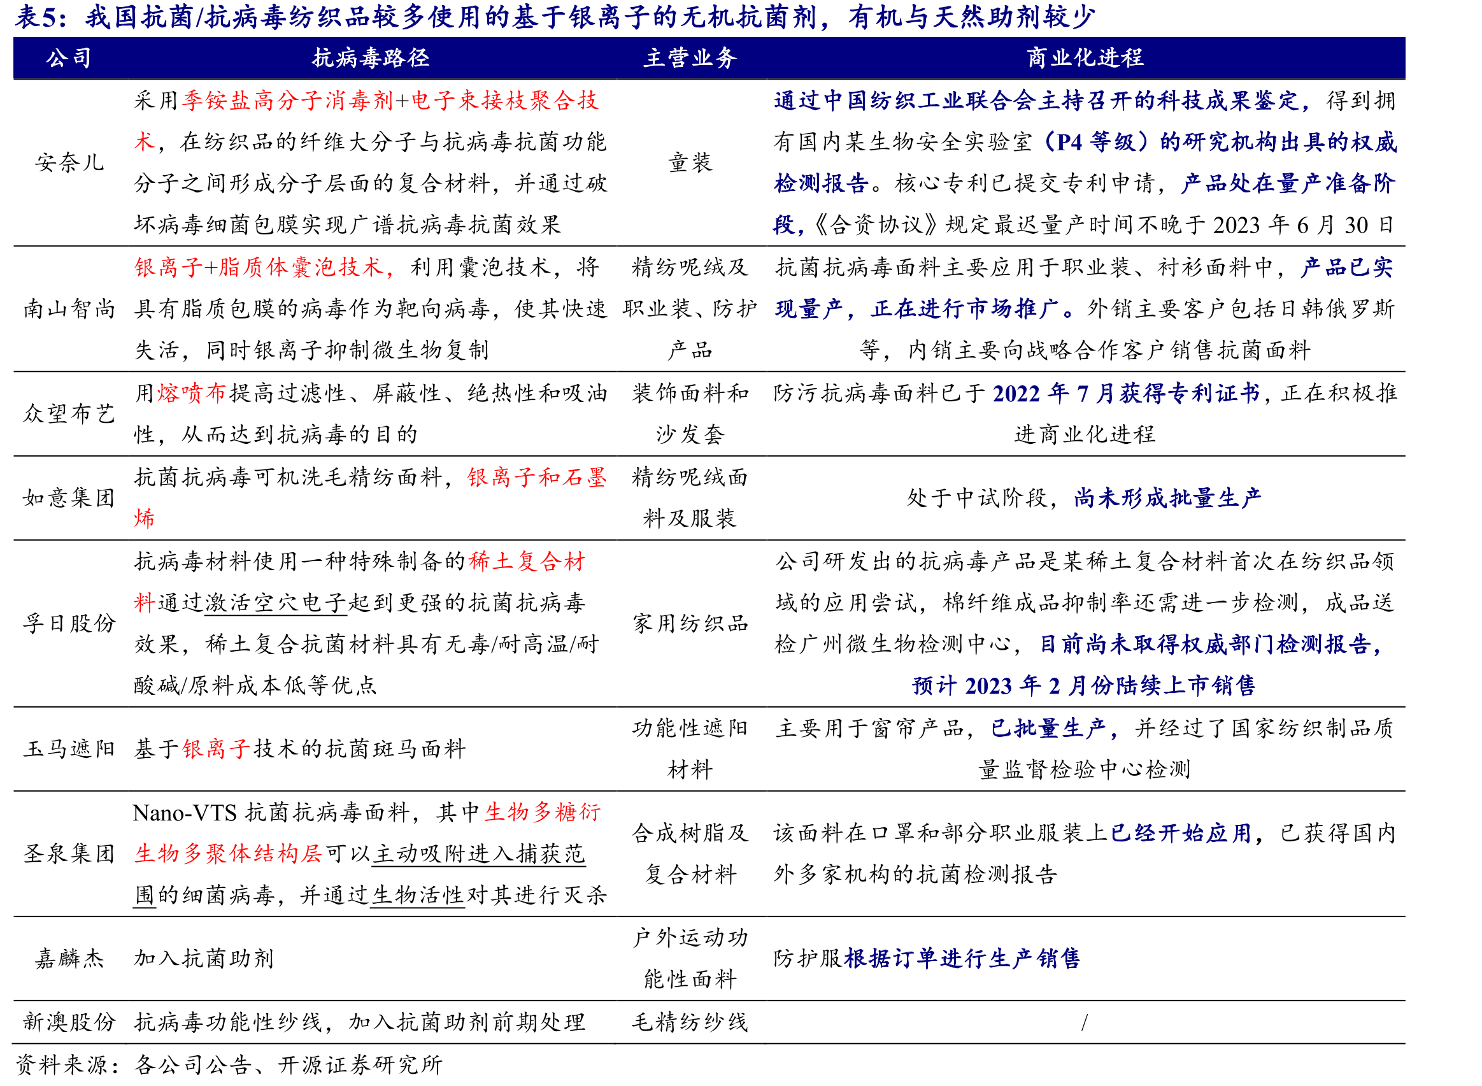The height and width of the screenshot is (1086, 1482).
Task: Click the 家用纺织品 business cell
Action: pos(690,623)
